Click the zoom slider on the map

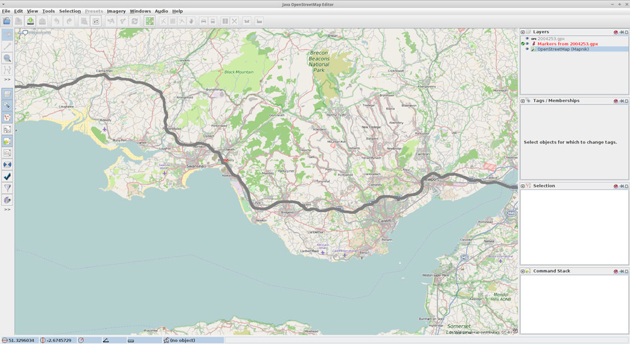pos(25,32)
